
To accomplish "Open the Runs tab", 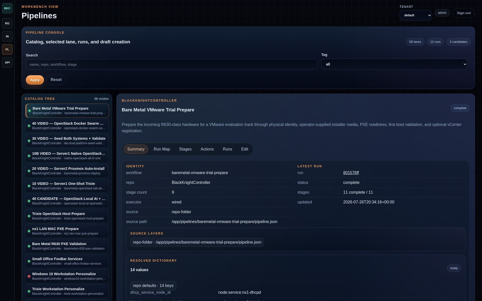I will point(227,149).
